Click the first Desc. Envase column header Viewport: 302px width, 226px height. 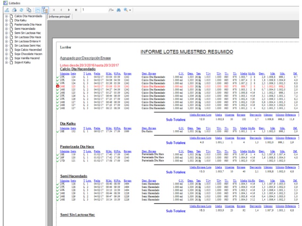(149, 73)
